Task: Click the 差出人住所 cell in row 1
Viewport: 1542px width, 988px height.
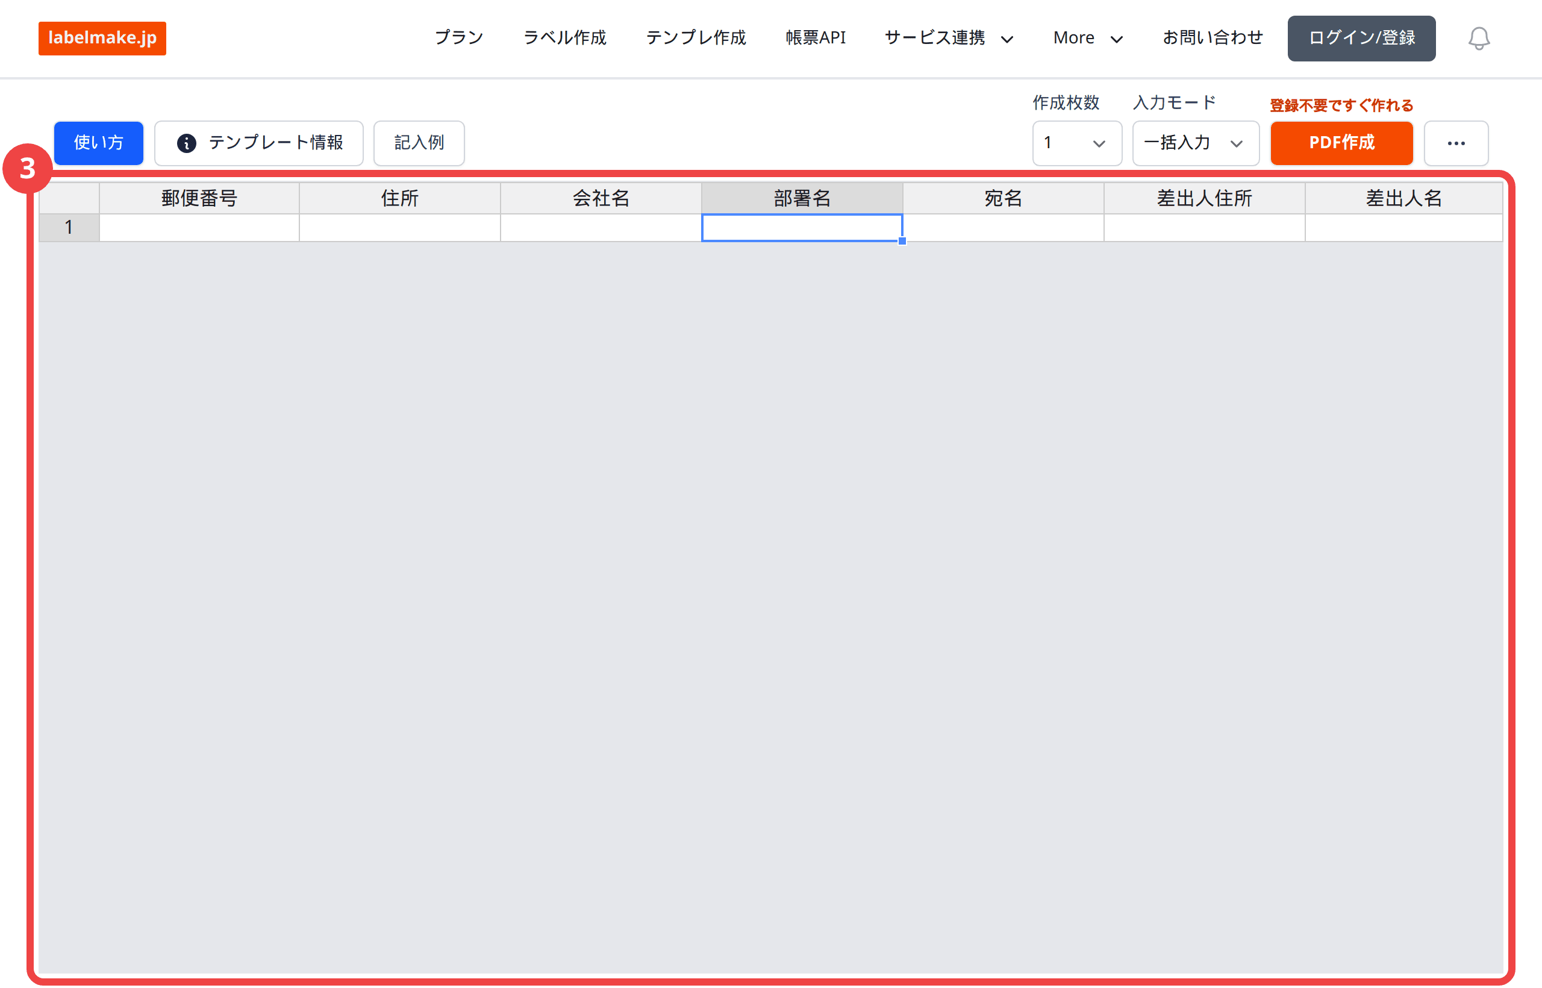Action: [1205, 228]
